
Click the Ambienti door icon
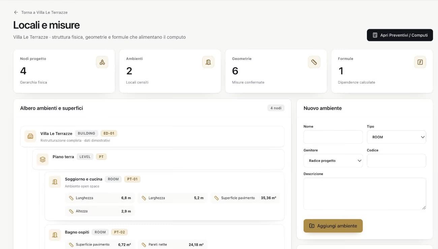coord(208,62)
